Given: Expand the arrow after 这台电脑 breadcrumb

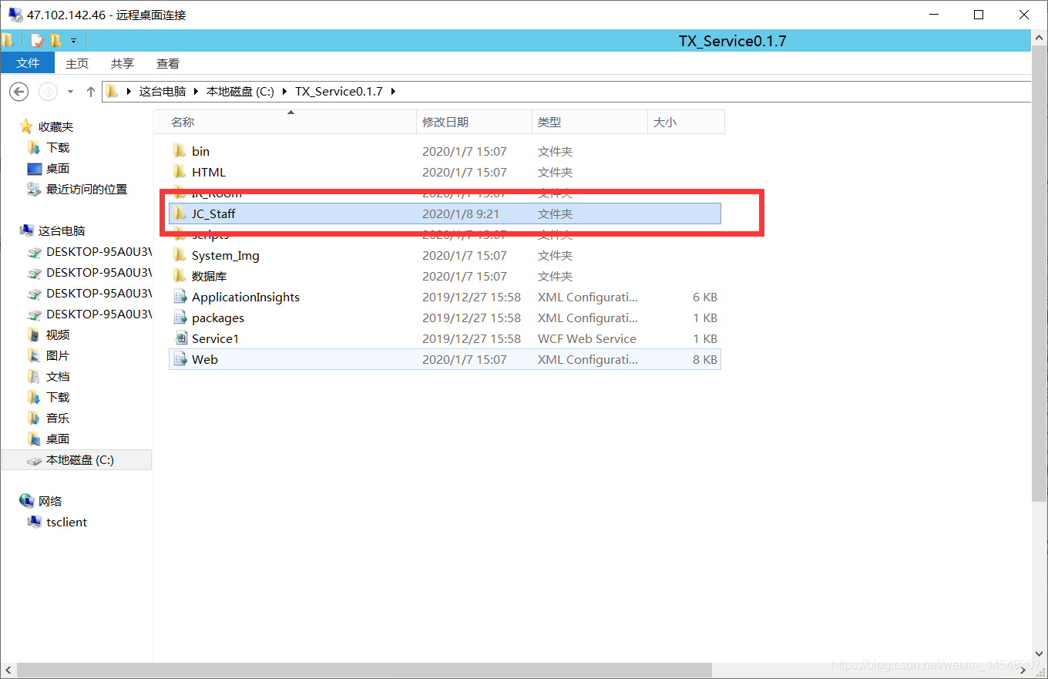Looking at the screenshot, I should (196, 92).
